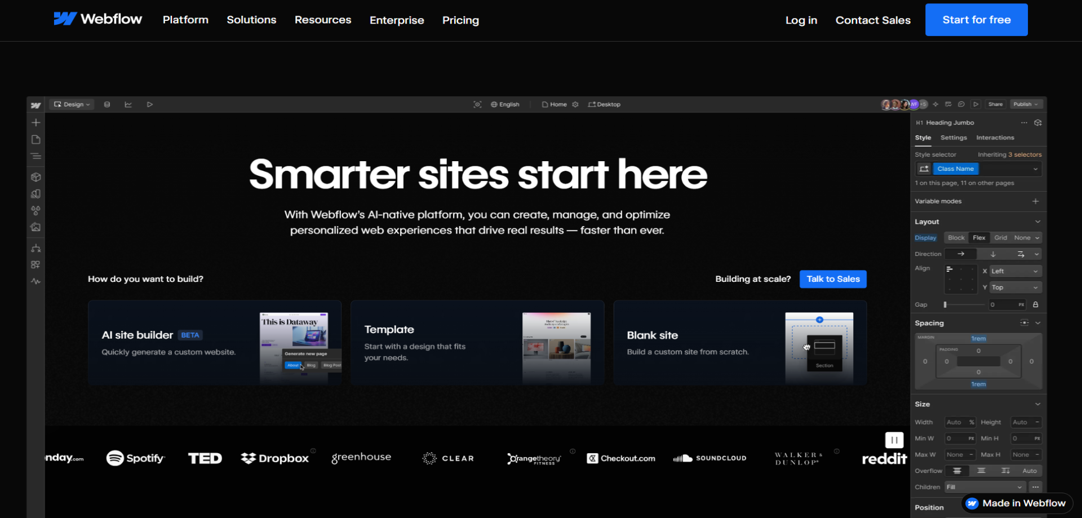This screenshot has width=1082, height=518.
Task: Open the Apps grid icon in sidebar
Action: point(36,264)
